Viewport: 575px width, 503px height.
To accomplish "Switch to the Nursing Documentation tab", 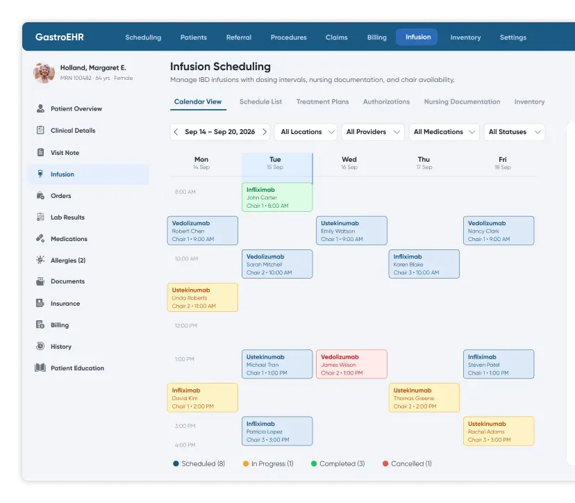I will click(x=462, y=101).
